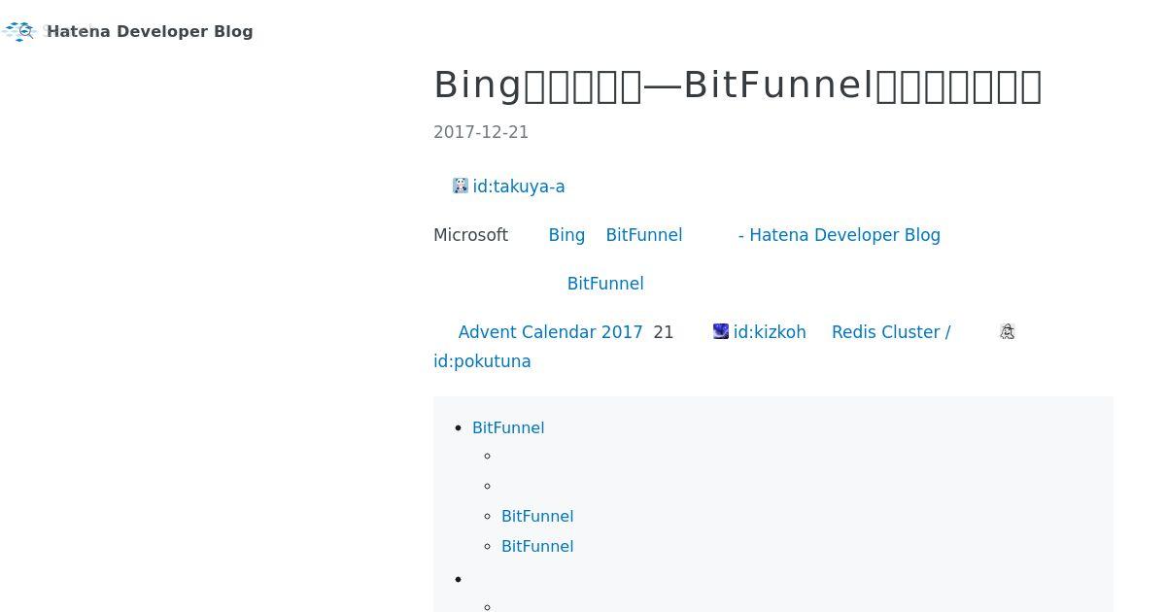1166x612 pixels.
Task: Jump to the top-level BitFunnel contents entry
Action: coord(508,427)
